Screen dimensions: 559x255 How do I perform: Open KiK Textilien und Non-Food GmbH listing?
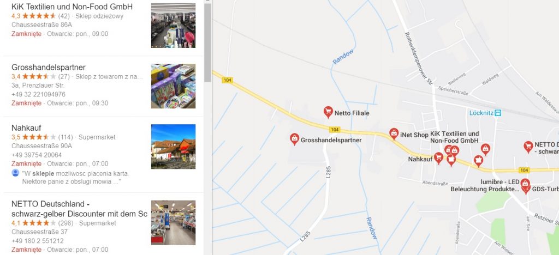point(72,7)
